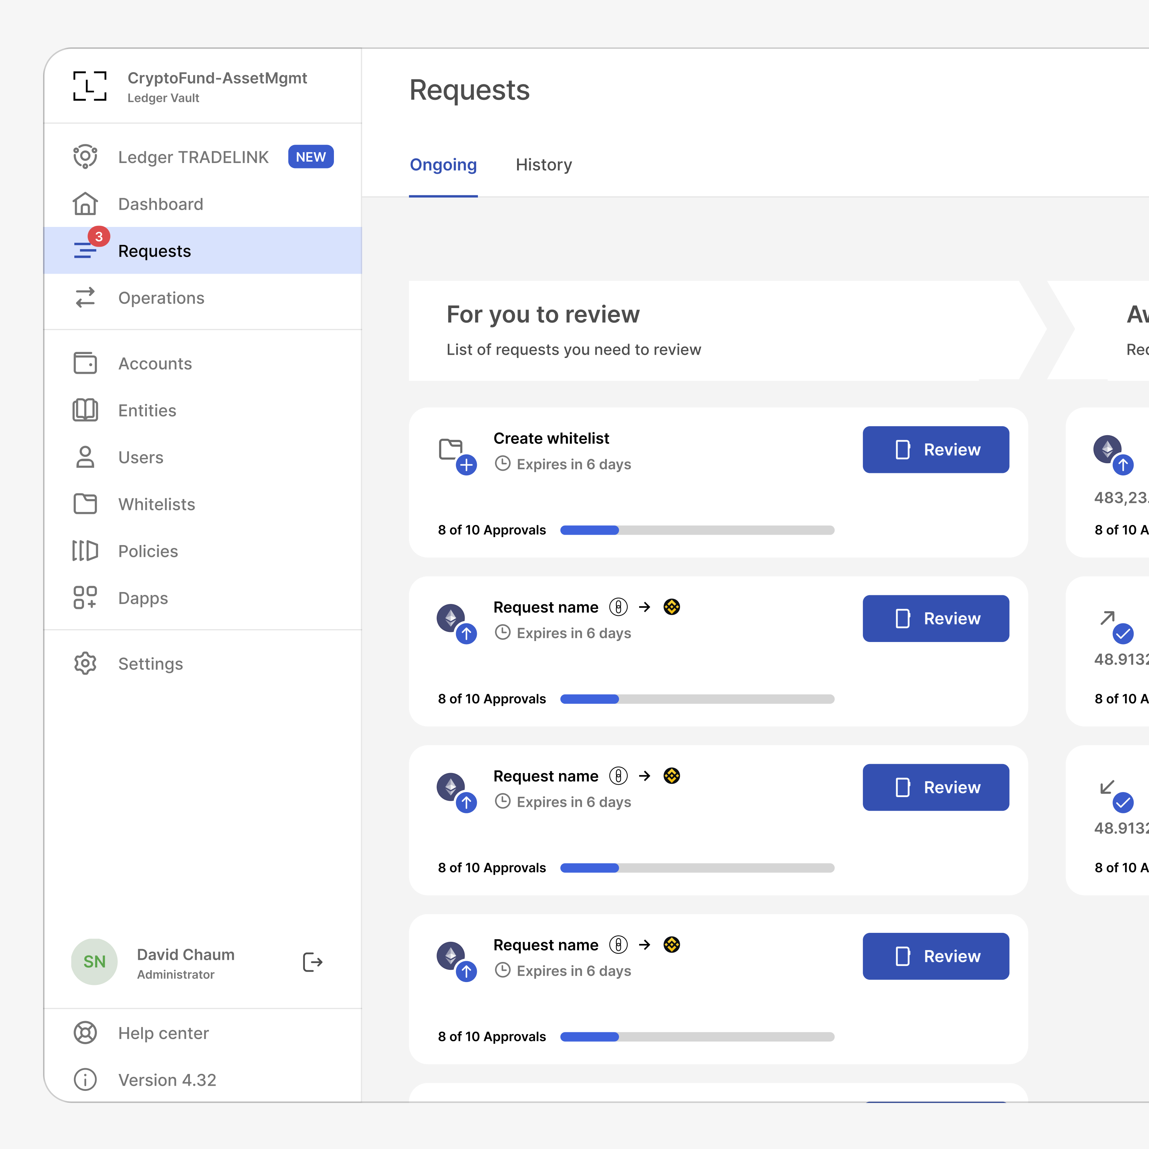Review the Create whitelist request
The width and height of the screenshot is (1149, 1149).
[935, 449]
